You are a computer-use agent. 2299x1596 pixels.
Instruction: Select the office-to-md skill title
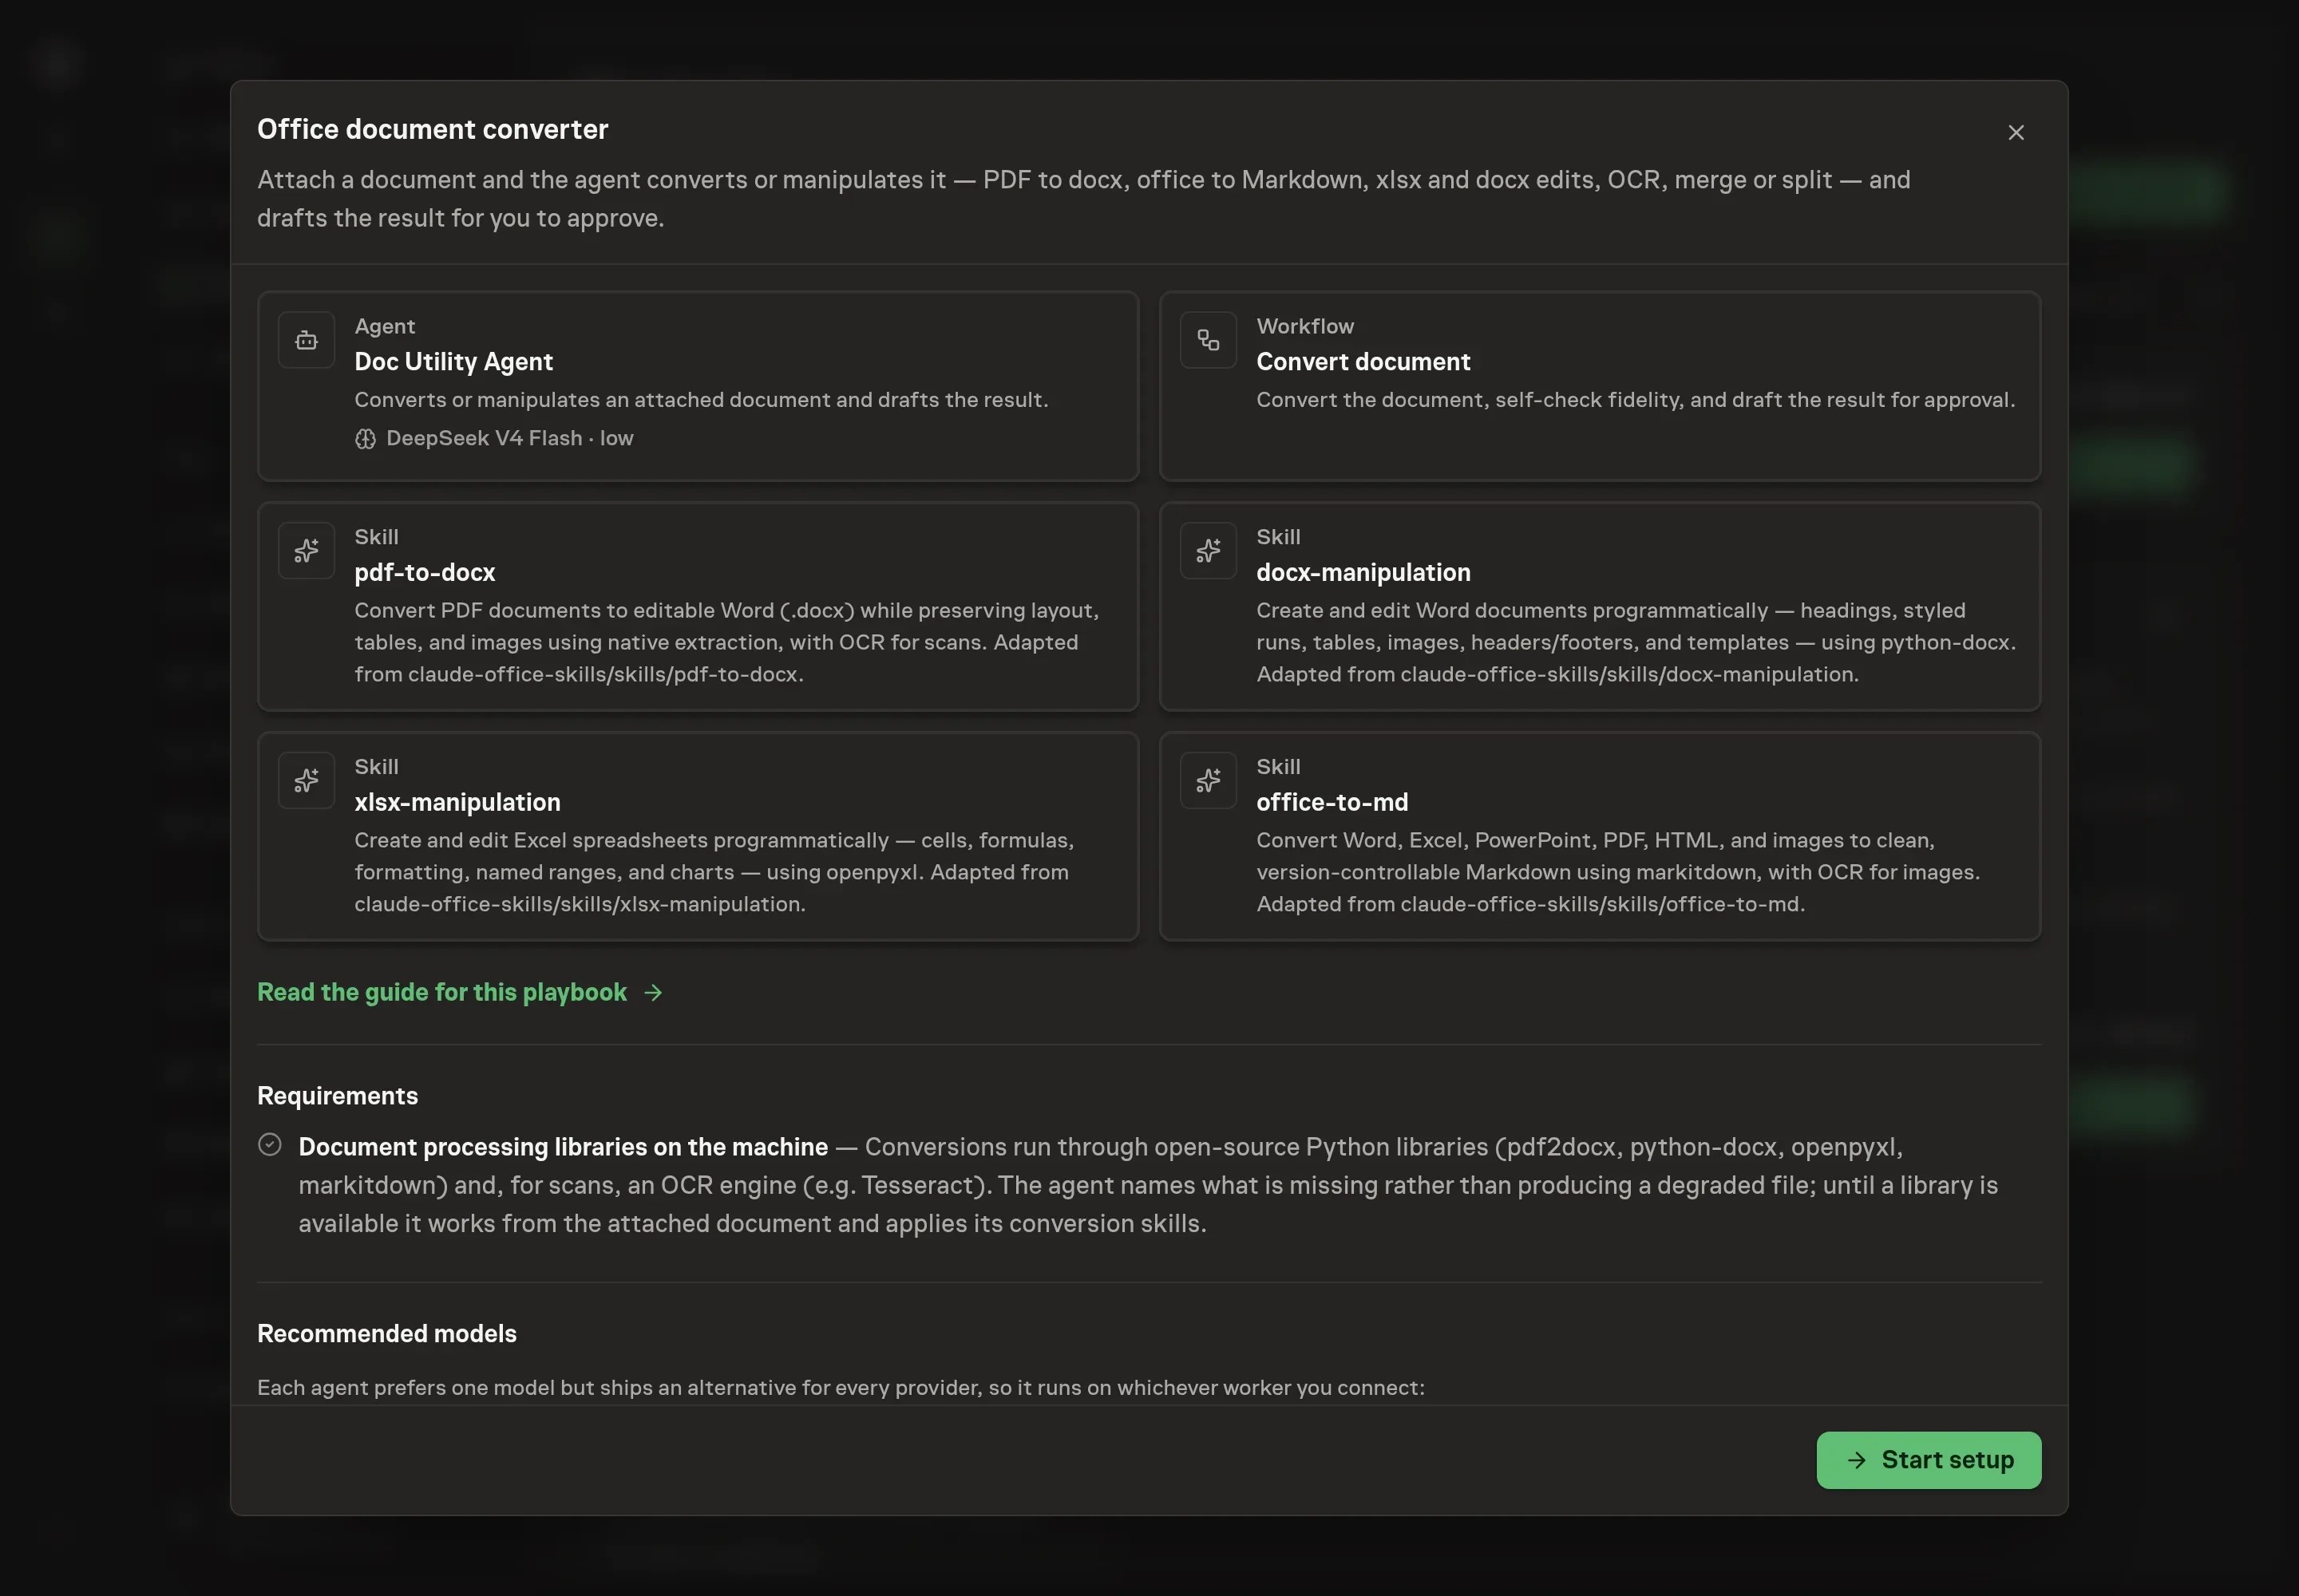1332,802
